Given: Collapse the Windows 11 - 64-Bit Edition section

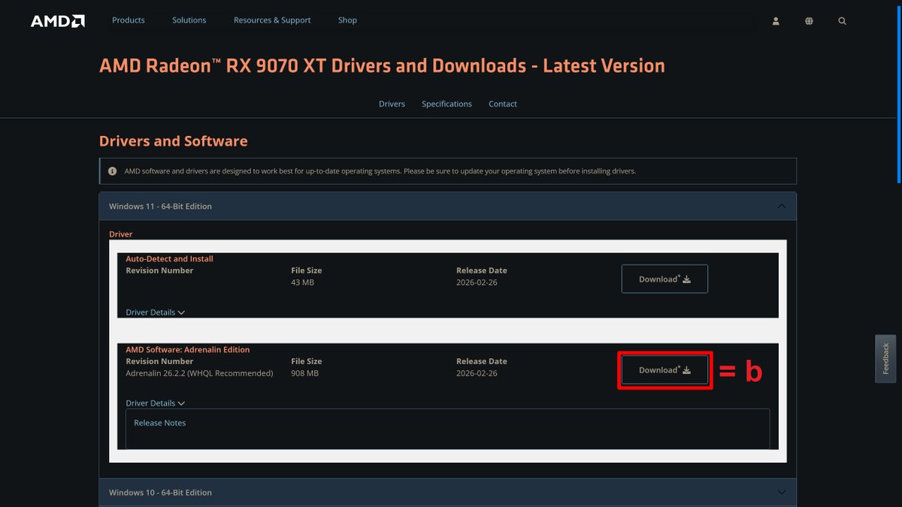Looking at the screenshot, I should [447, 206].
